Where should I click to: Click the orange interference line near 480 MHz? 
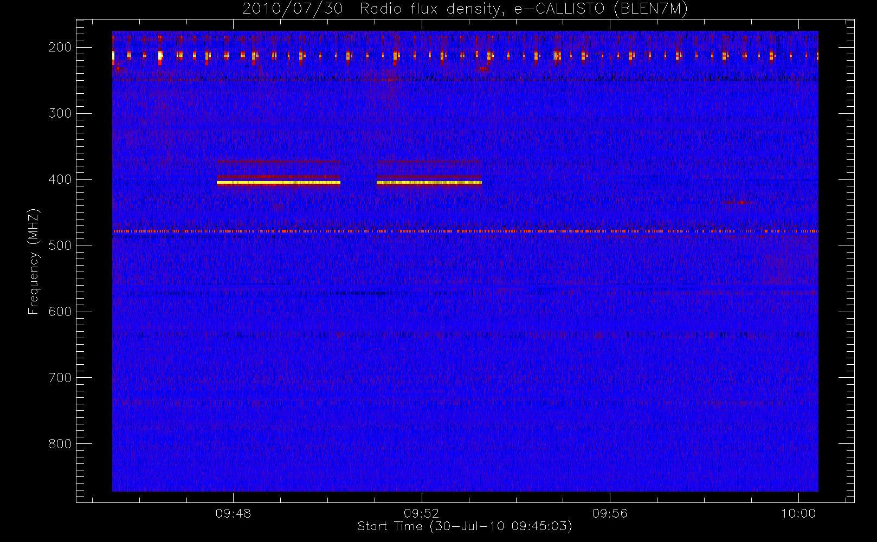point(465,231)
